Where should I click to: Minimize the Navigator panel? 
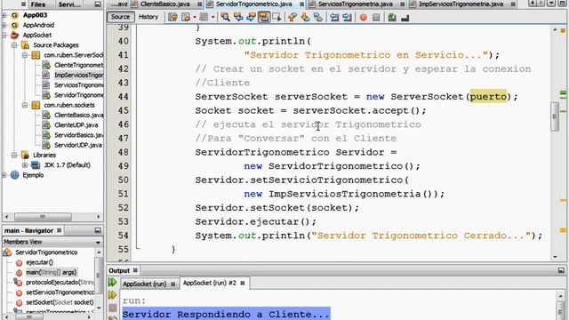[x=97, y=230]
